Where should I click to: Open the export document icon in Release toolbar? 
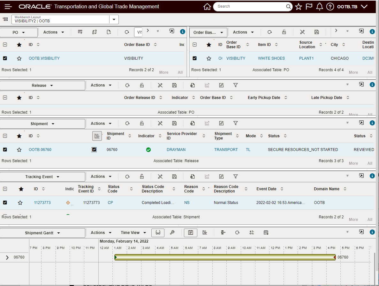[192, 85]
